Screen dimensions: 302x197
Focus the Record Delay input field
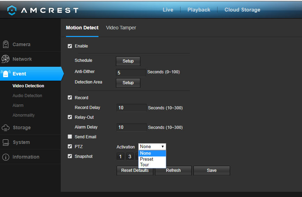(131, 108)
